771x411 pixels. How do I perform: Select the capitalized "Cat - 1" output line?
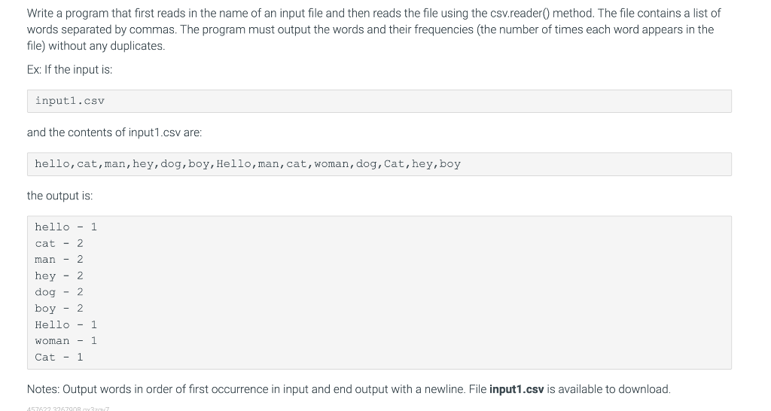[59, 357]
